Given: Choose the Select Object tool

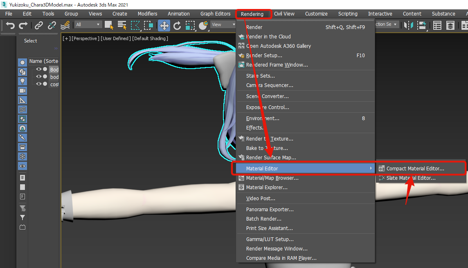Looking at the screenshot, I should 109,25.
